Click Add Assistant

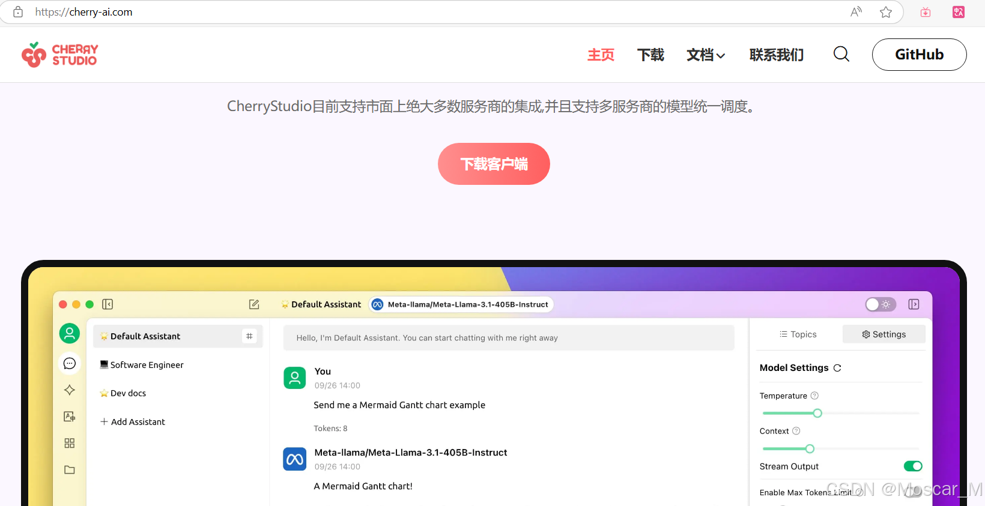(x=133, y=422)
